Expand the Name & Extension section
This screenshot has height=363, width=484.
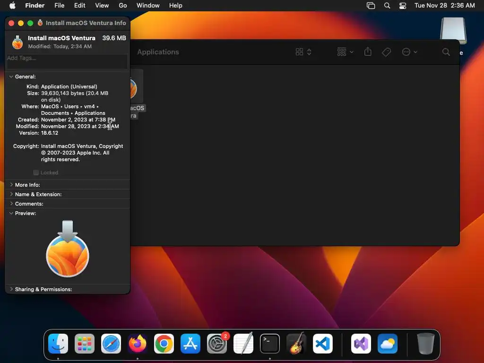11,194
